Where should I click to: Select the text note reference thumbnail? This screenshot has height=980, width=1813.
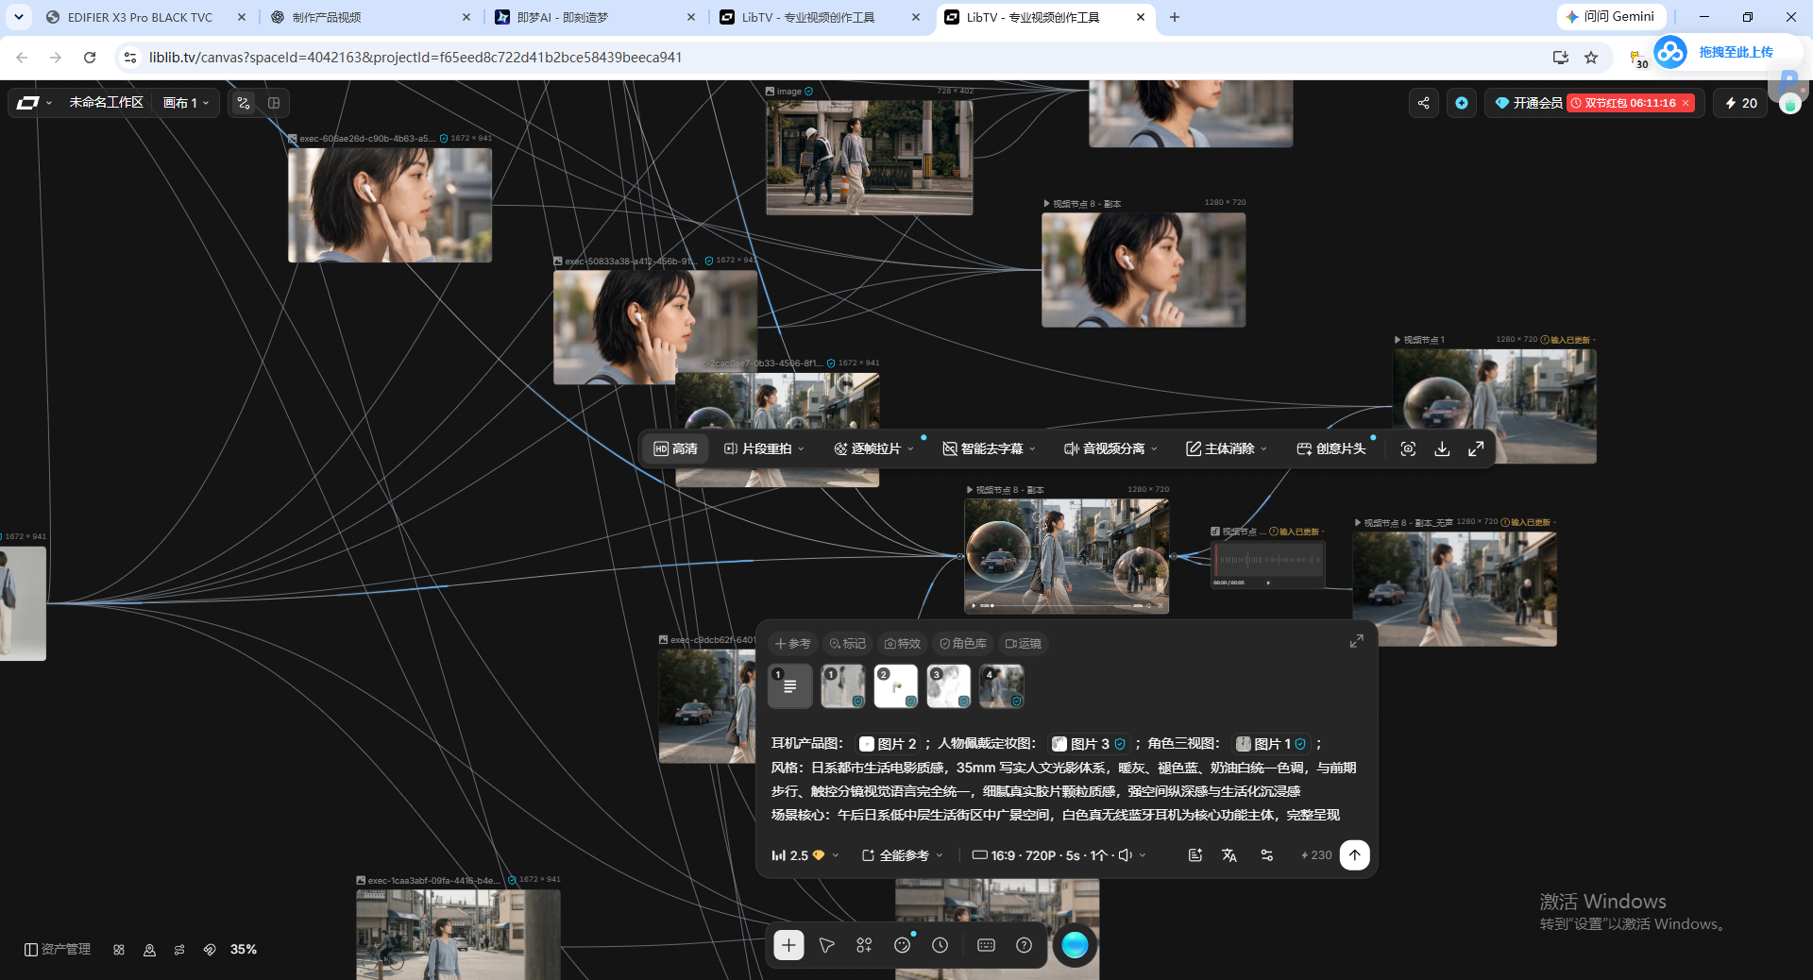click(x=790, y=686)
